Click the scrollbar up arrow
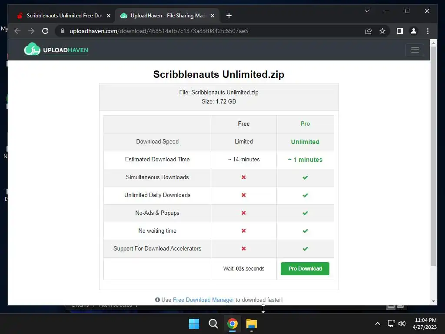The image size is (445, 334). (x=433, y=43)
